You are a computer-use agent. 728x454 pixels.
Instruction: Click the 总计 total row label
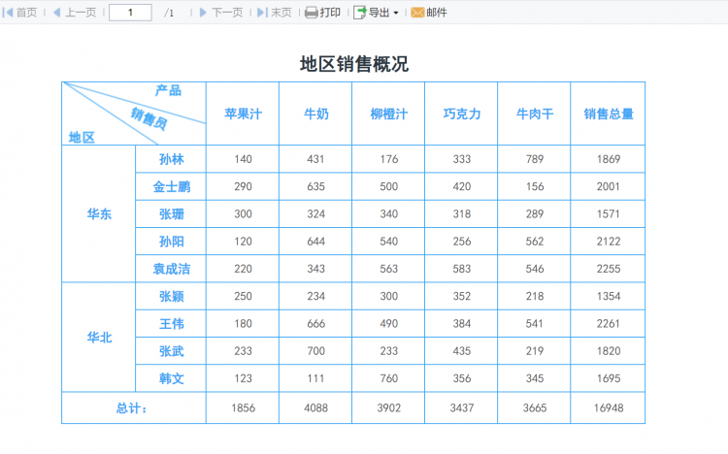134,408
